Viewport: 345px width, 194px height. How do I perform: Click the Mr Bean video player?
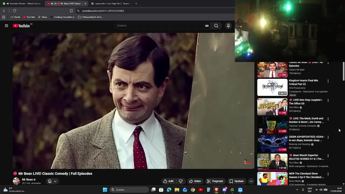[x=133, y=101]
